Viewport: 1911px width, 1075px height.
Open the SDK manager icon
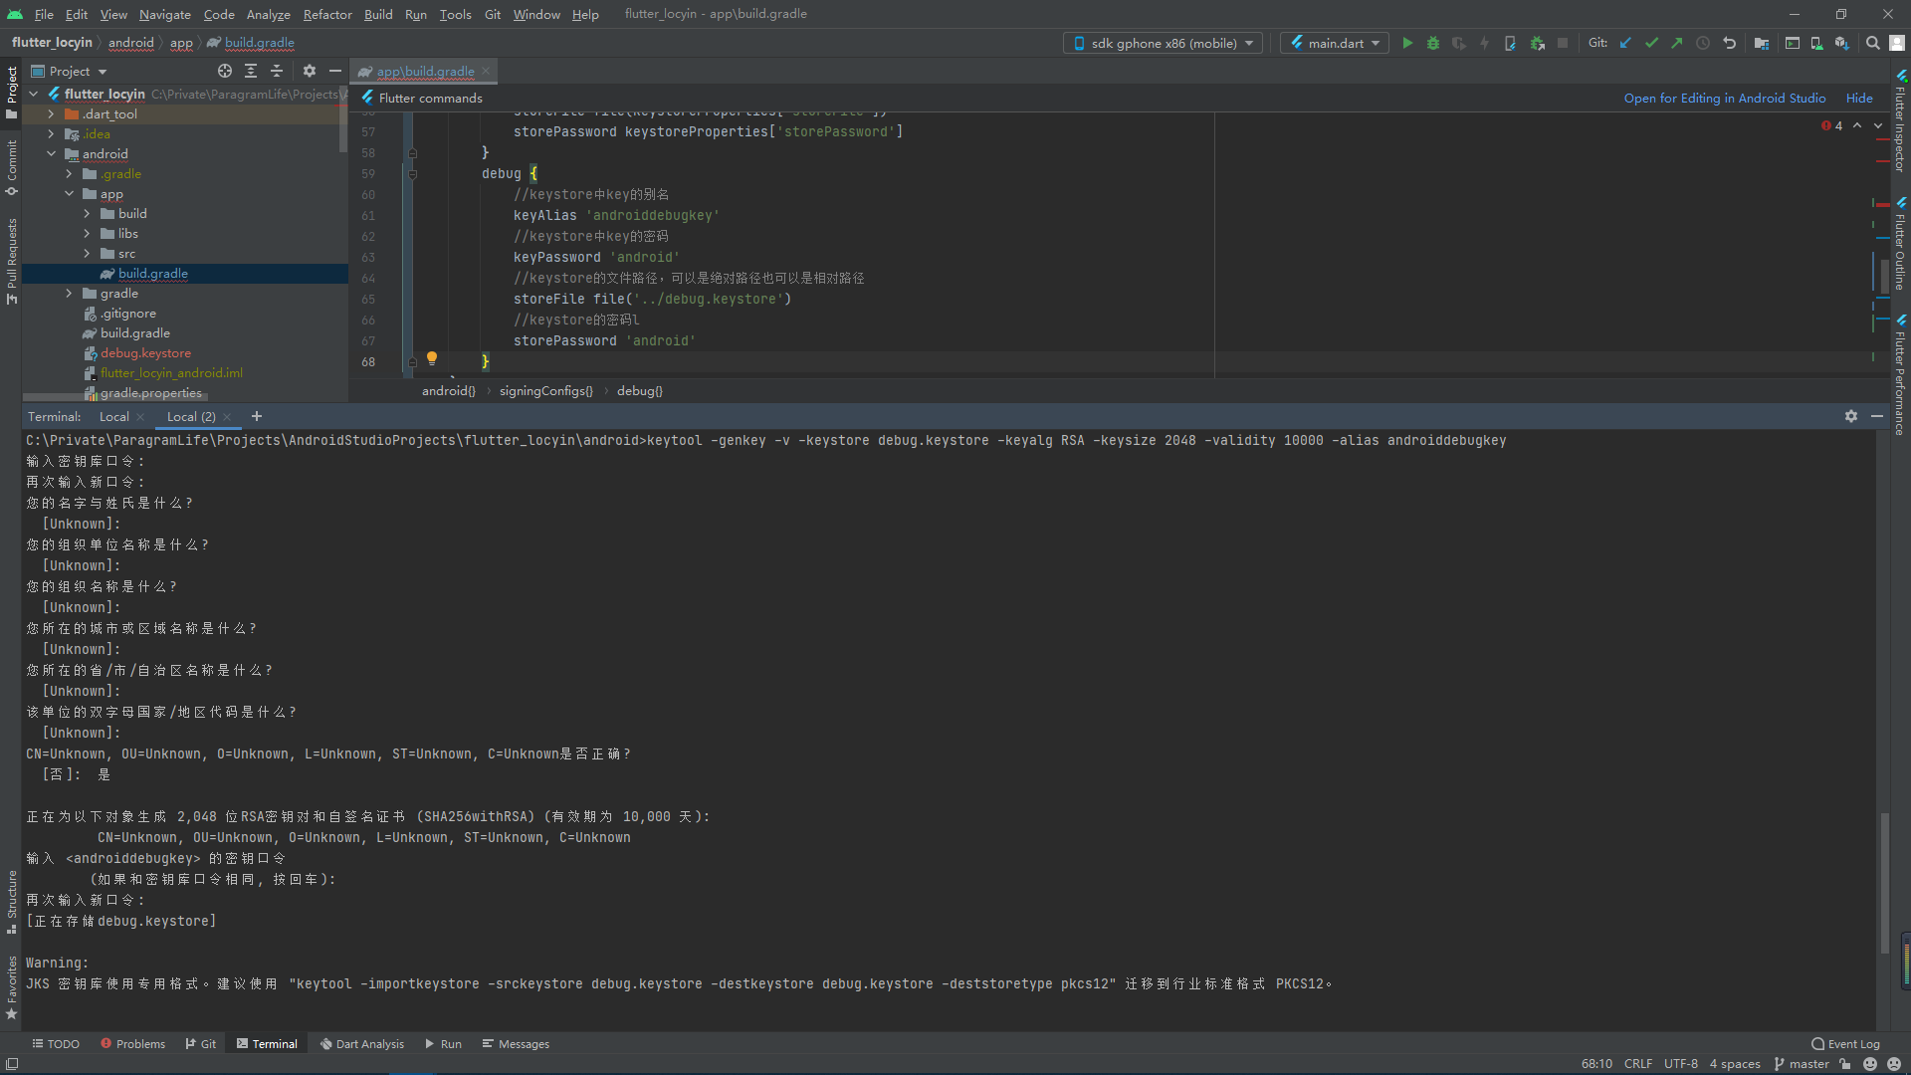(1842, 43)
